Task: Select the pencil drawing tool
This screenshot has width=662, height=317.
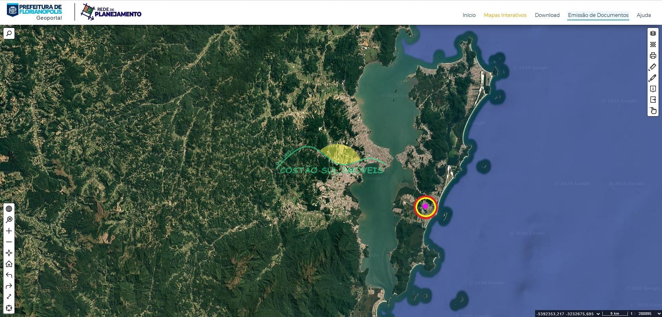Action: click(x=653, y=78)
